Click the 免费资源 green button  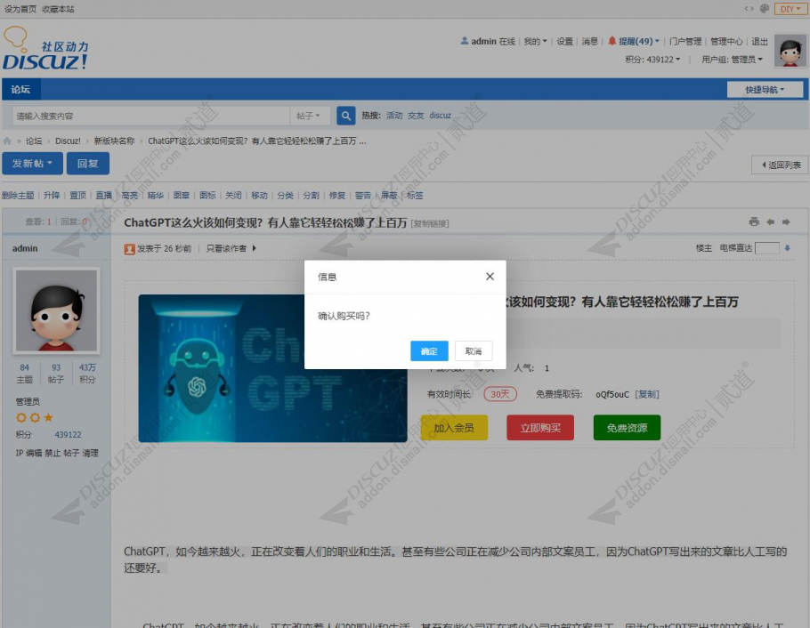pos(628,428)
